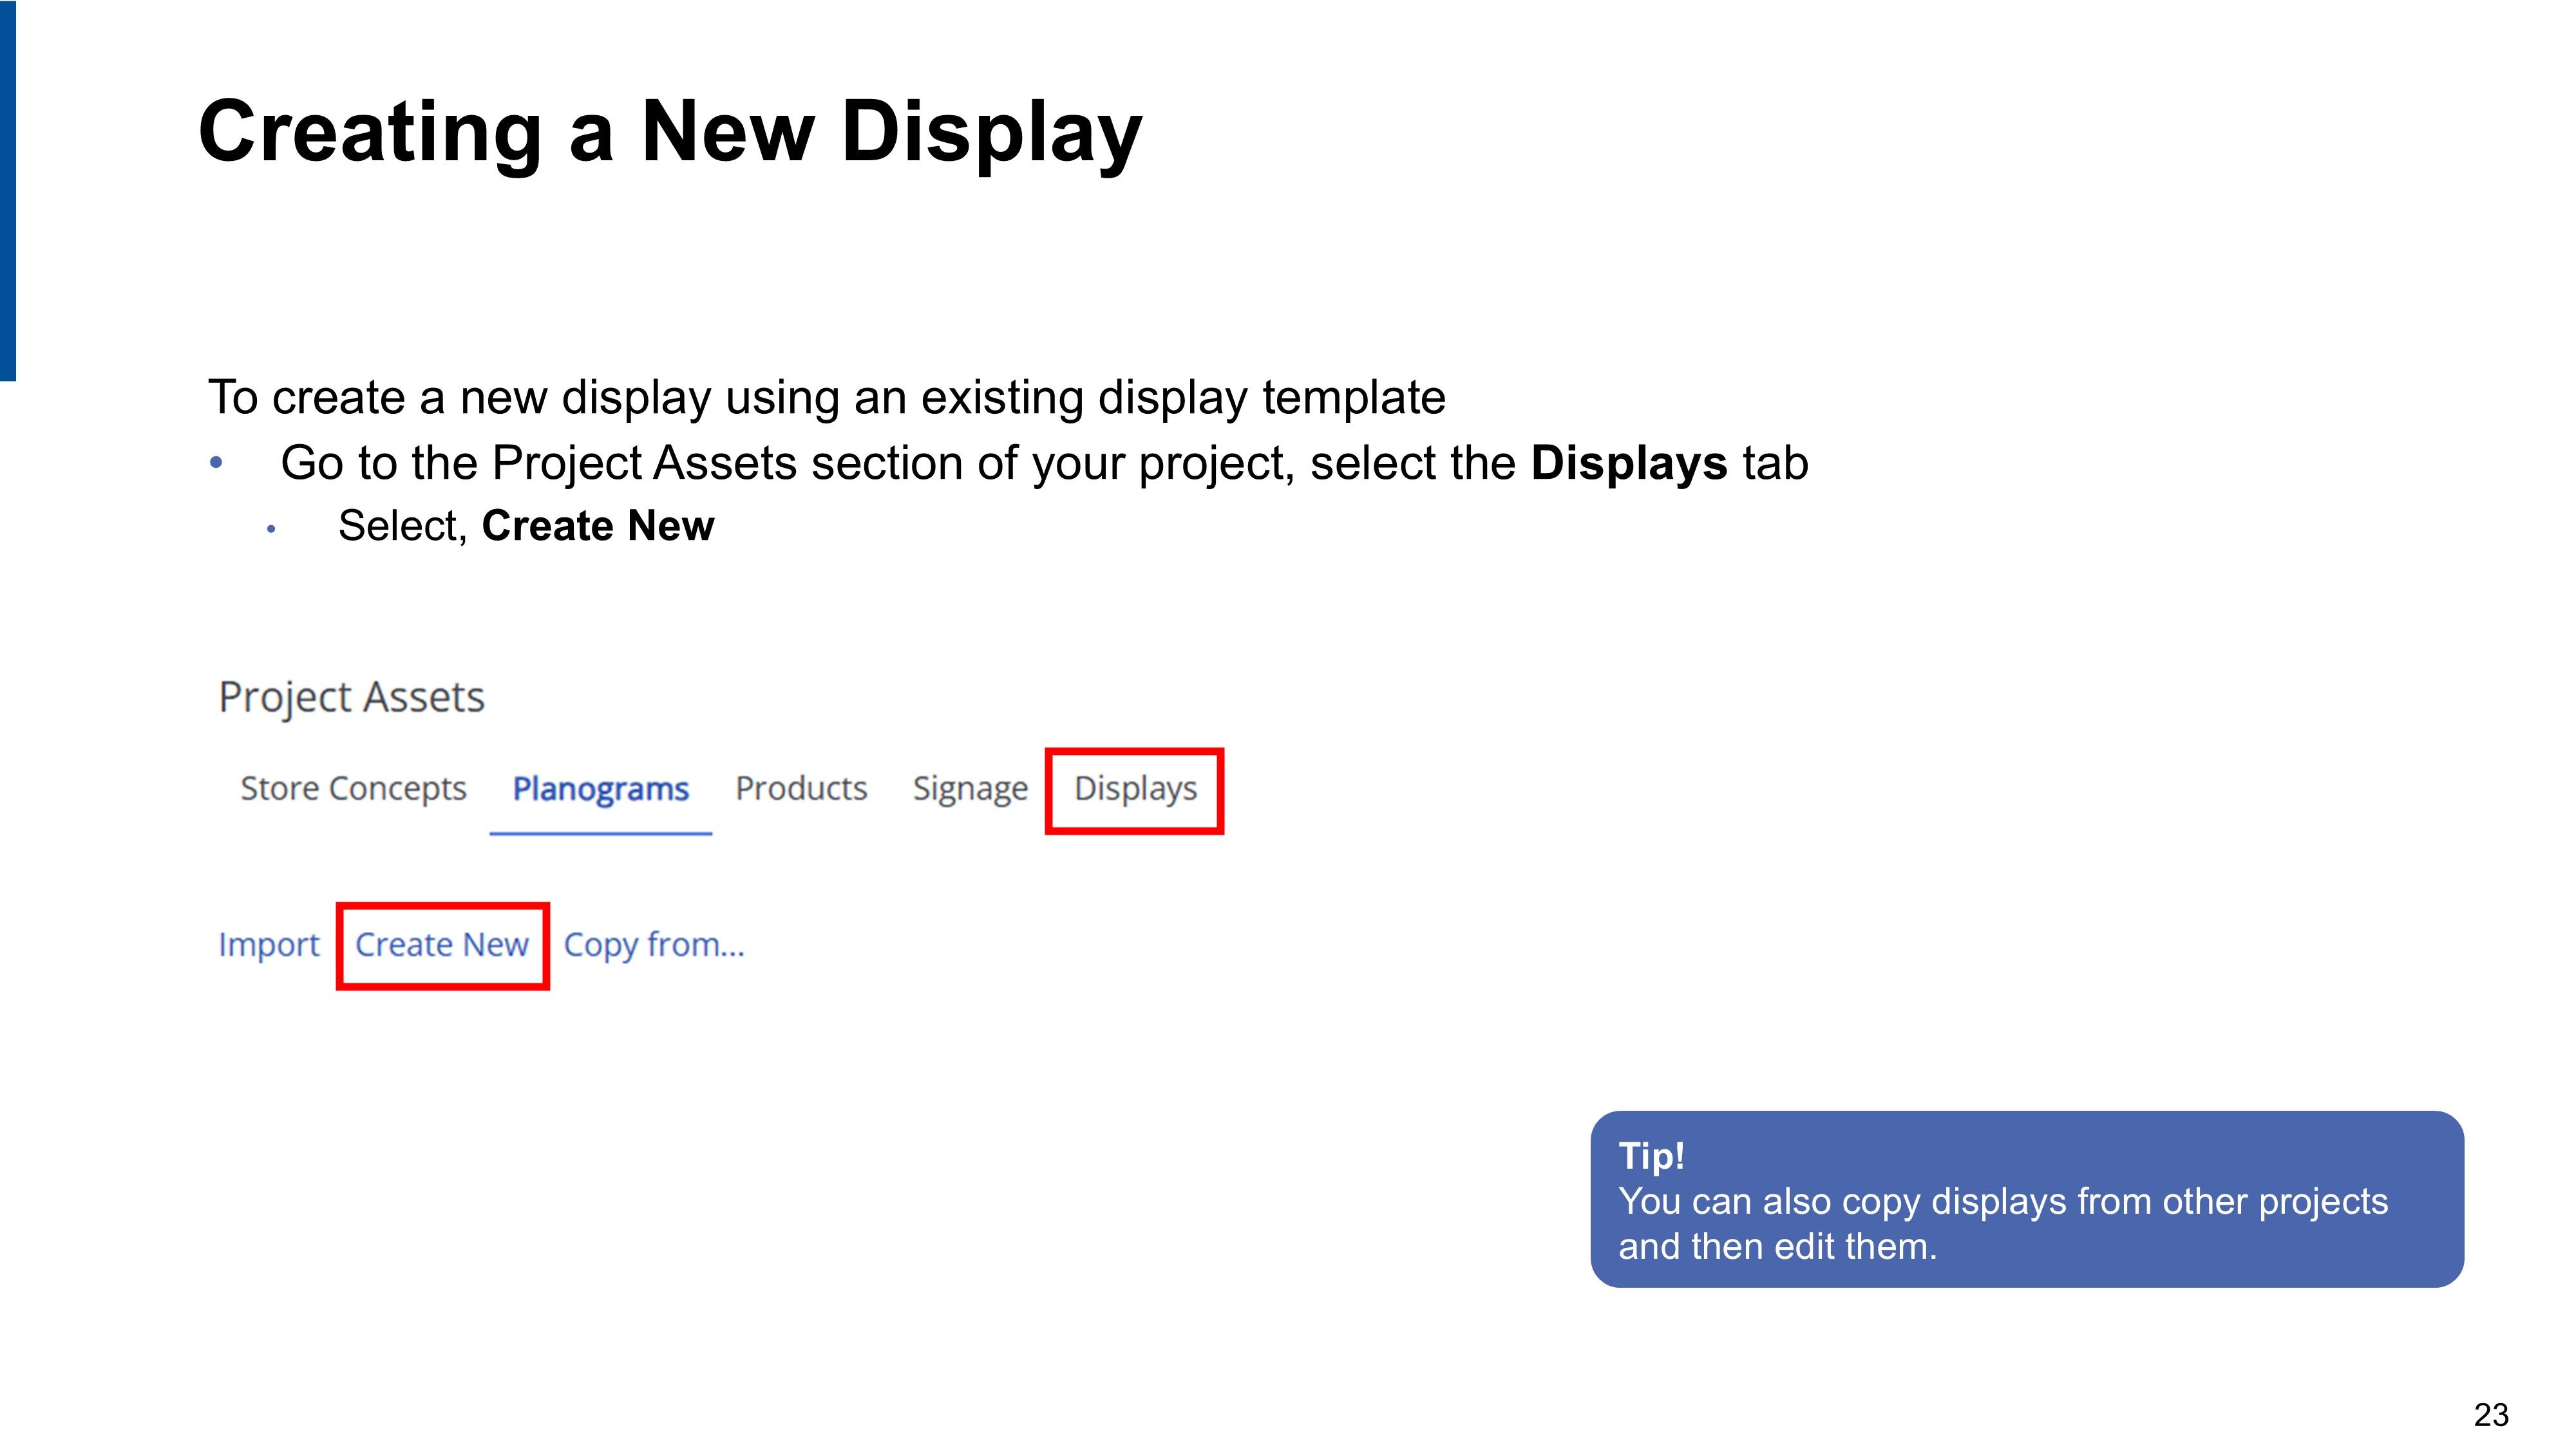This screenshot has height=1448, width=2576.
Task: Click the bold word 'Displays' in the bullet
Action: (1628, 463)
